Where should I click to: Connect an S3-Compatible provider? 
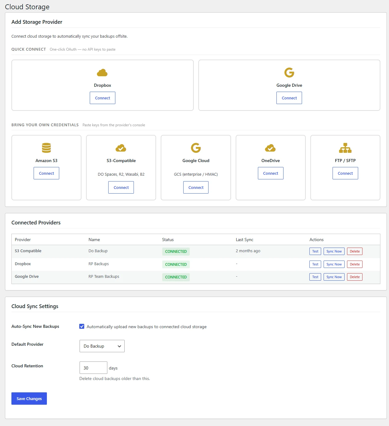121,187
